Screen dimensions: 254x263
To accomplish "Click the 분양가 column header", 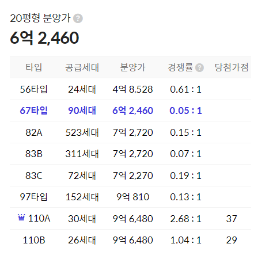I will pyautogui.click(x=132, y=67).
